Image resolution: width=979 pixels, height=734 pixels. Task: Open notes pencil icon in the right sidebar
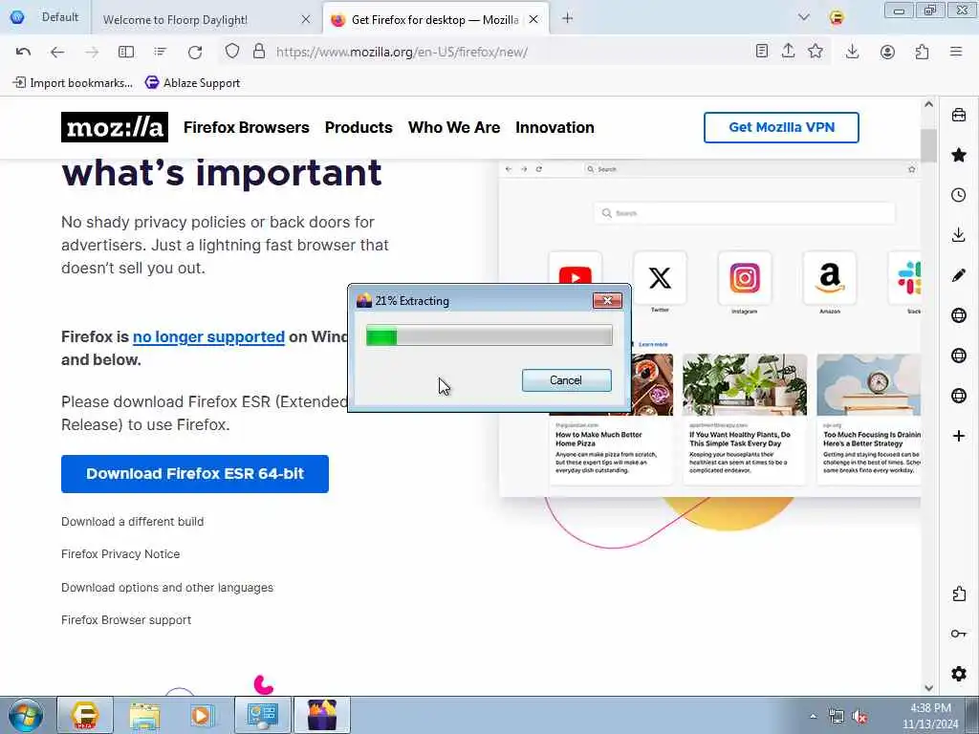coord(959,275)
